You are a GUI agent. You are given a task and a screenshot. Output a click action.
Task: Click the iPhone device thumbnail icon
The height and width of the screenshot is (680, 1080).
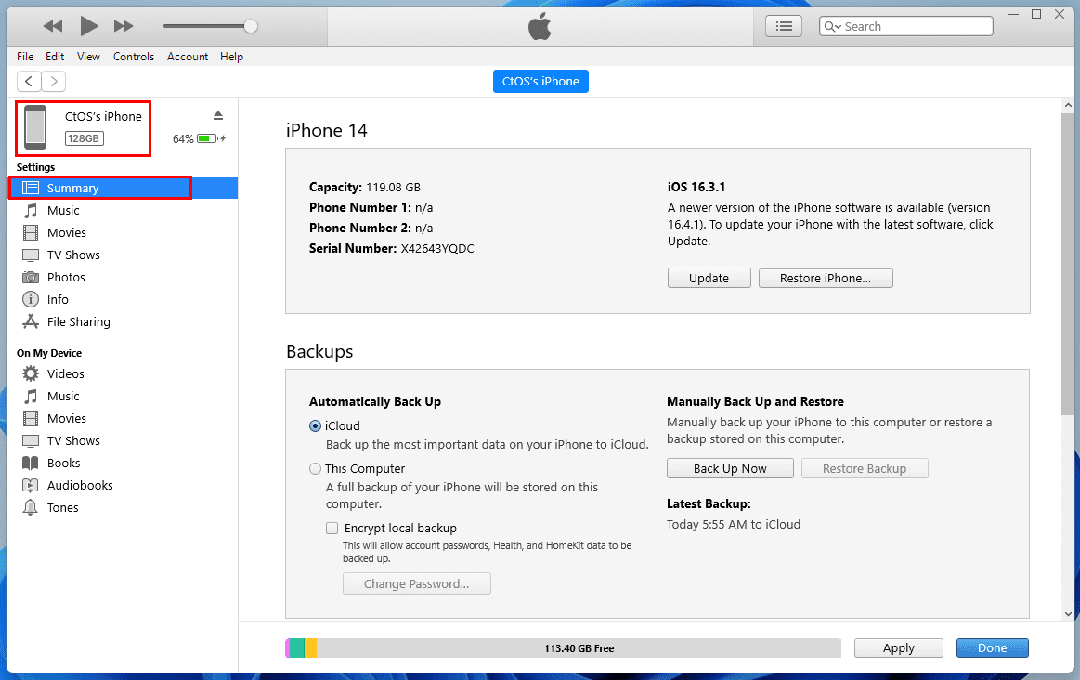pyautogui.click(x=35, y=127)
